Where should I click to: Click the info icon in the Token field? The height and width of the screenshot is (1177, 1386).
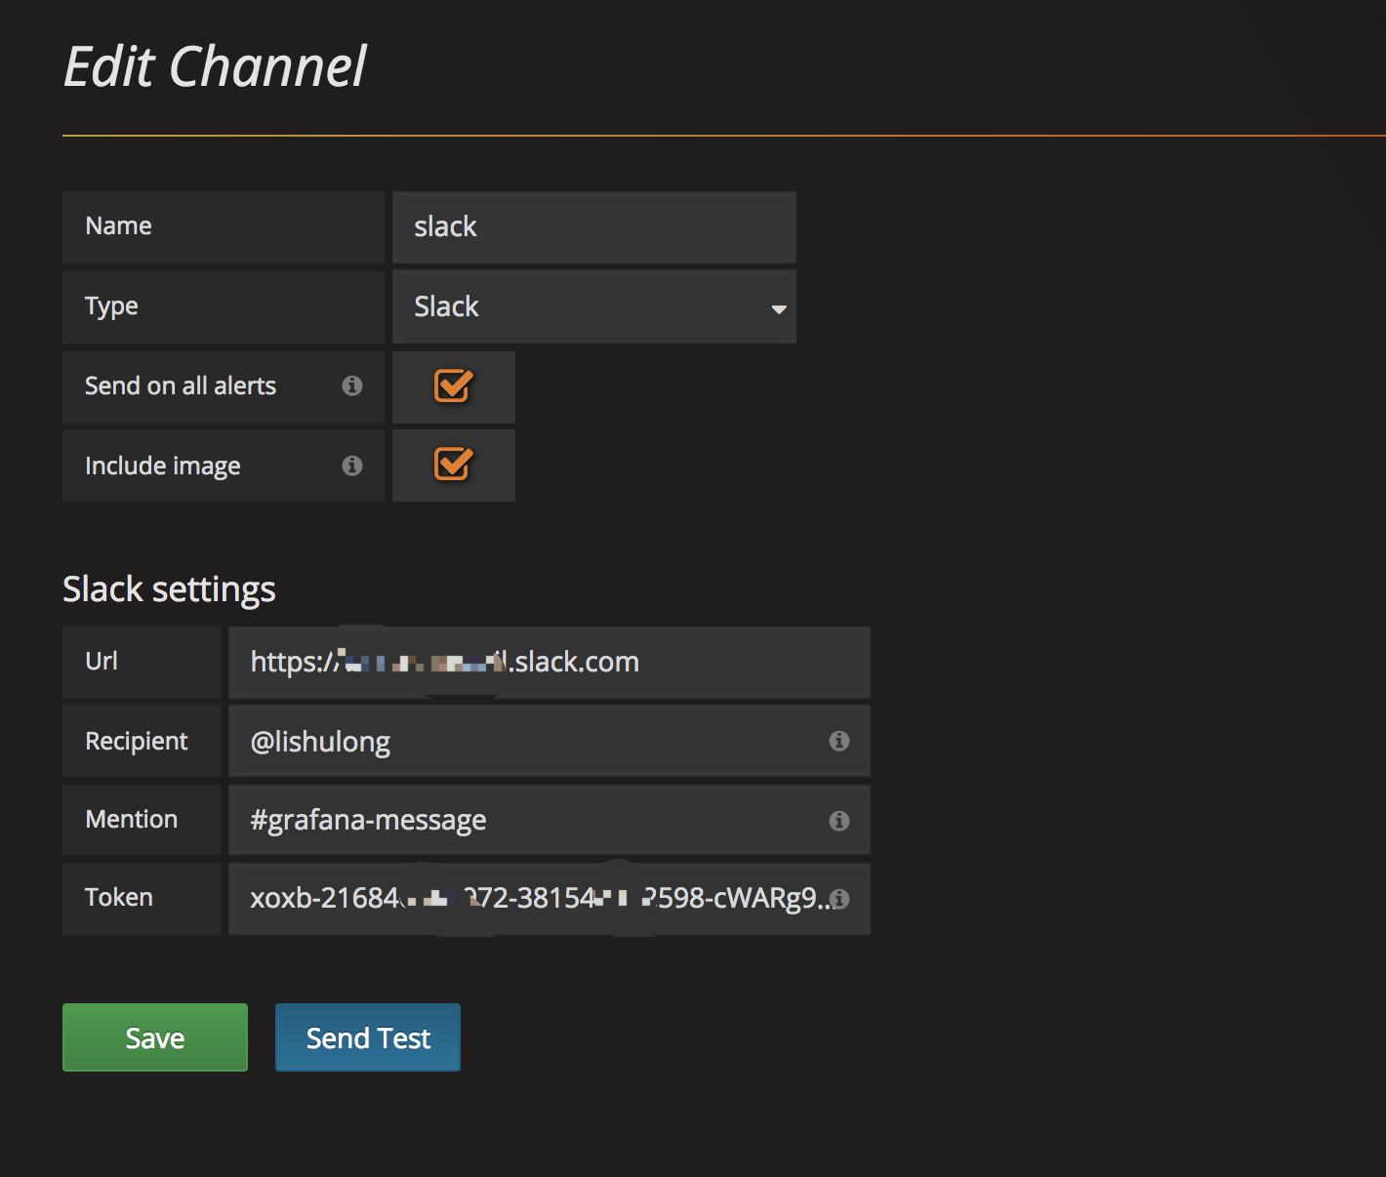(839, 899)
